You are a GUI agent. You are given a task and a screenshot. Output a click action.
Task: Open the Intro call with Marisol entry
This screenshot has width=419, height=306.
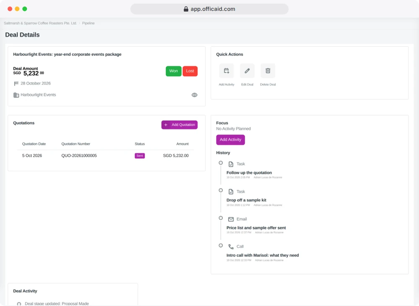point(263,255)
